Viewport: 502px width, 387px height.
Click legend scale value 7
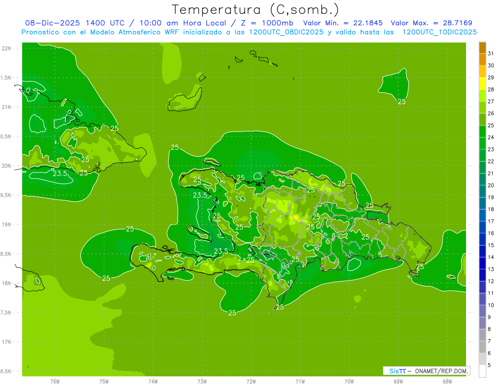click(x=490, y=341)
